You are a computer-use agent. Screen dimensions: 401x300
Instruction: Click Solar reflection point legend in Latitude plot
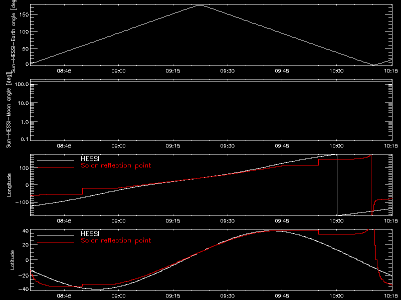click(x=116, y=240)
